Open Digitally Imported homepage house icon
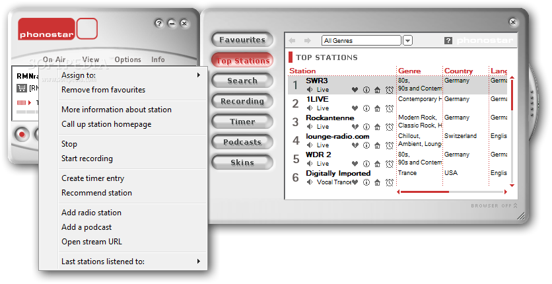Image resolution: width=552 pixels, height=284 pixels. 378,182
